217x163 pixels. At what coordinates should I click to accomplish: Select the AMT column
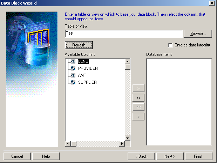[82, 75]
